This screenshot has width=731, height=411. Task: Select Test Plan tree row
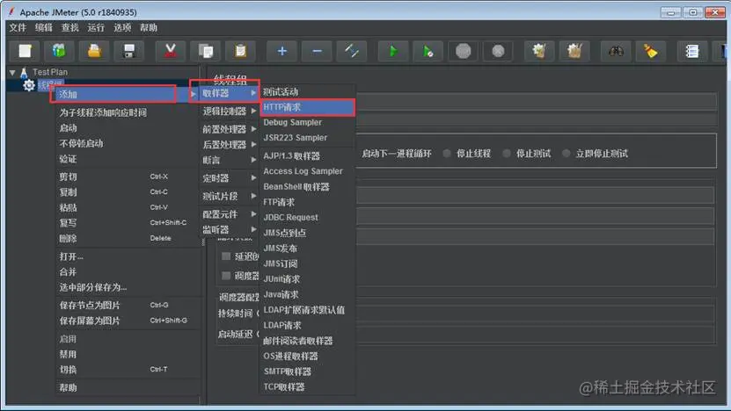point(50,72)
